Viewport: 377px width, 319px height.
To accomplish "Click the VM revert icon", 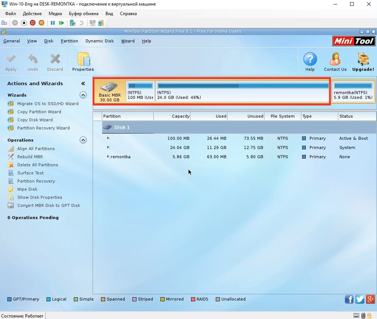I will pyautogui.click(x=82, y=23).
